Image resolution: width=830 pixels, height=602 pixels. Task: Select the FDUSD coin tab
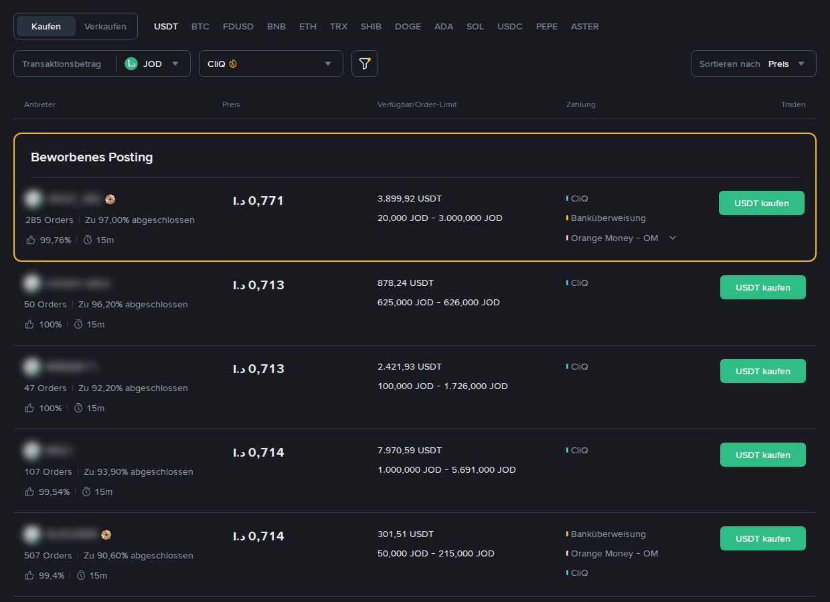click(x=238, y=27)
